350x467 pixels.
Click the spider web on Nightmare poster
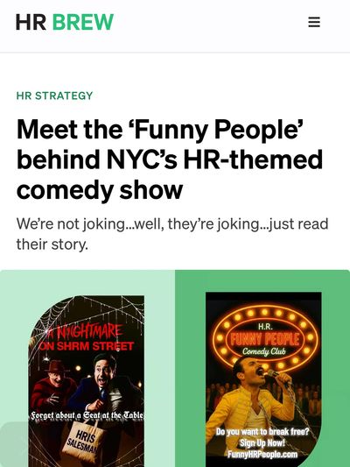click(x=87, y=313)
